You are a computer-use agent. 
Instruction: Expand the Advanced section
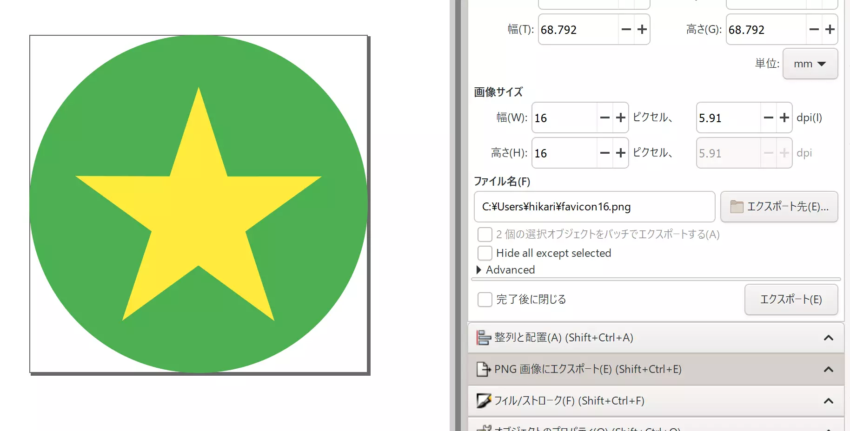click(478, 270)
